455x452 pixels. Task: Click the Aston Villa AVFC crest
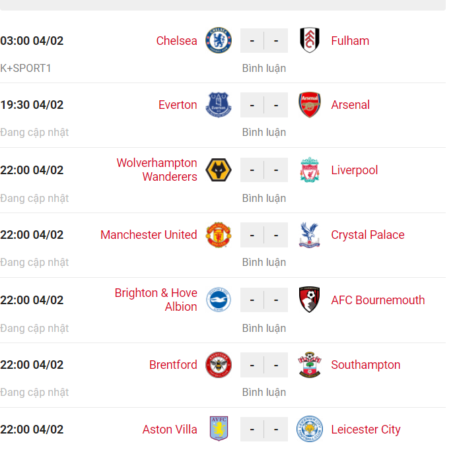[x=219, y=429]
